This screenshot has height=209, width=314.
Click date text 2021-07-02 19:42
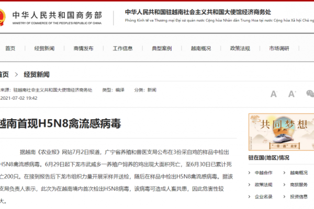click(x=19, y=98)
